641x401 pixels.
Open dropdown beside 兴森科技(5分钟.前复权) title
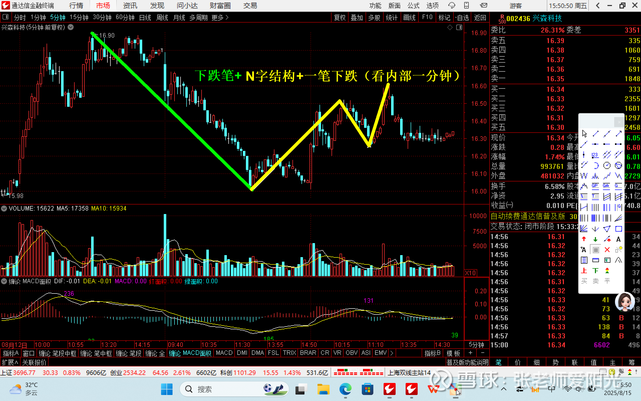click(x=71, y=27)
